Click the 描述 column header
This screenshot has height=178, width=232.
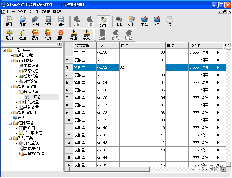click(x=142, y=46)
